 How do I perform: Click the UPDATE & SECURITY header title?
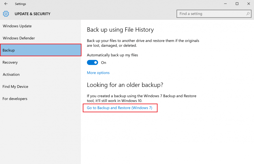click(33, 14)
